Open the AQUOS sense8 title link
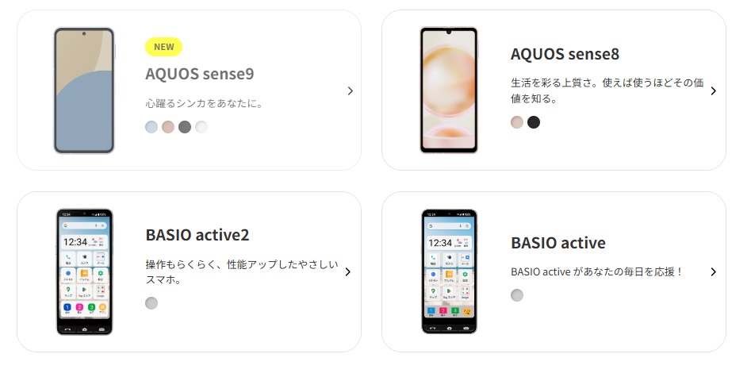Viewport: 751px width, 377px height. point(565,54)
